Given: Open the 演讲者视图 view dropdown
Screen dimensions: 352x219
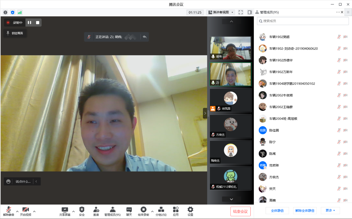Looking at the screenshot, I should [x=220, y=12].
